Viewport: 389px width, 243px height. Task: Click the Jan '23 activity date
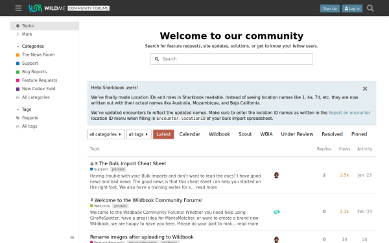(364, 175)
